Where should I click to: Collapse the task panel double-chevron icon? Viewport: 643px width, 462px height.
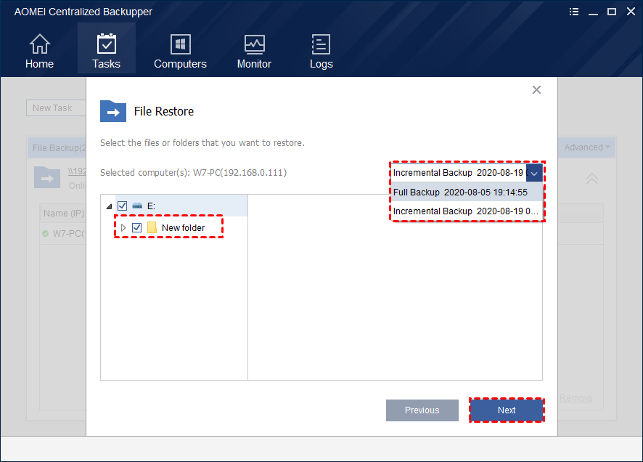pyautogui.click(x=591, y=179)
